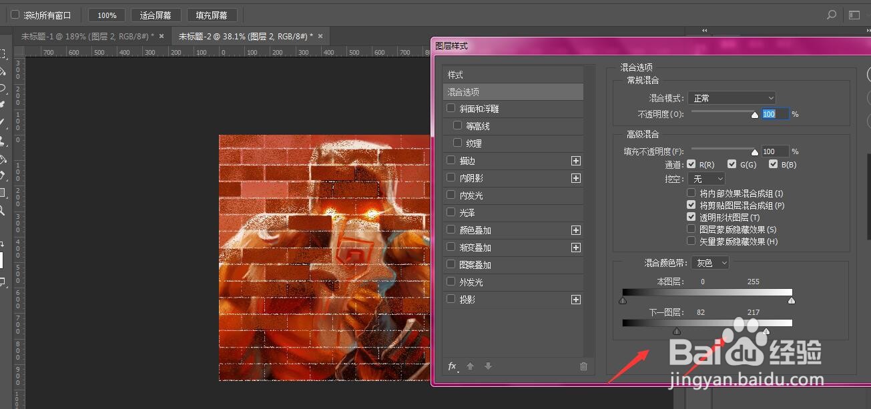
Task: Click the 不透明度 value input field
Action: point(775,114)
